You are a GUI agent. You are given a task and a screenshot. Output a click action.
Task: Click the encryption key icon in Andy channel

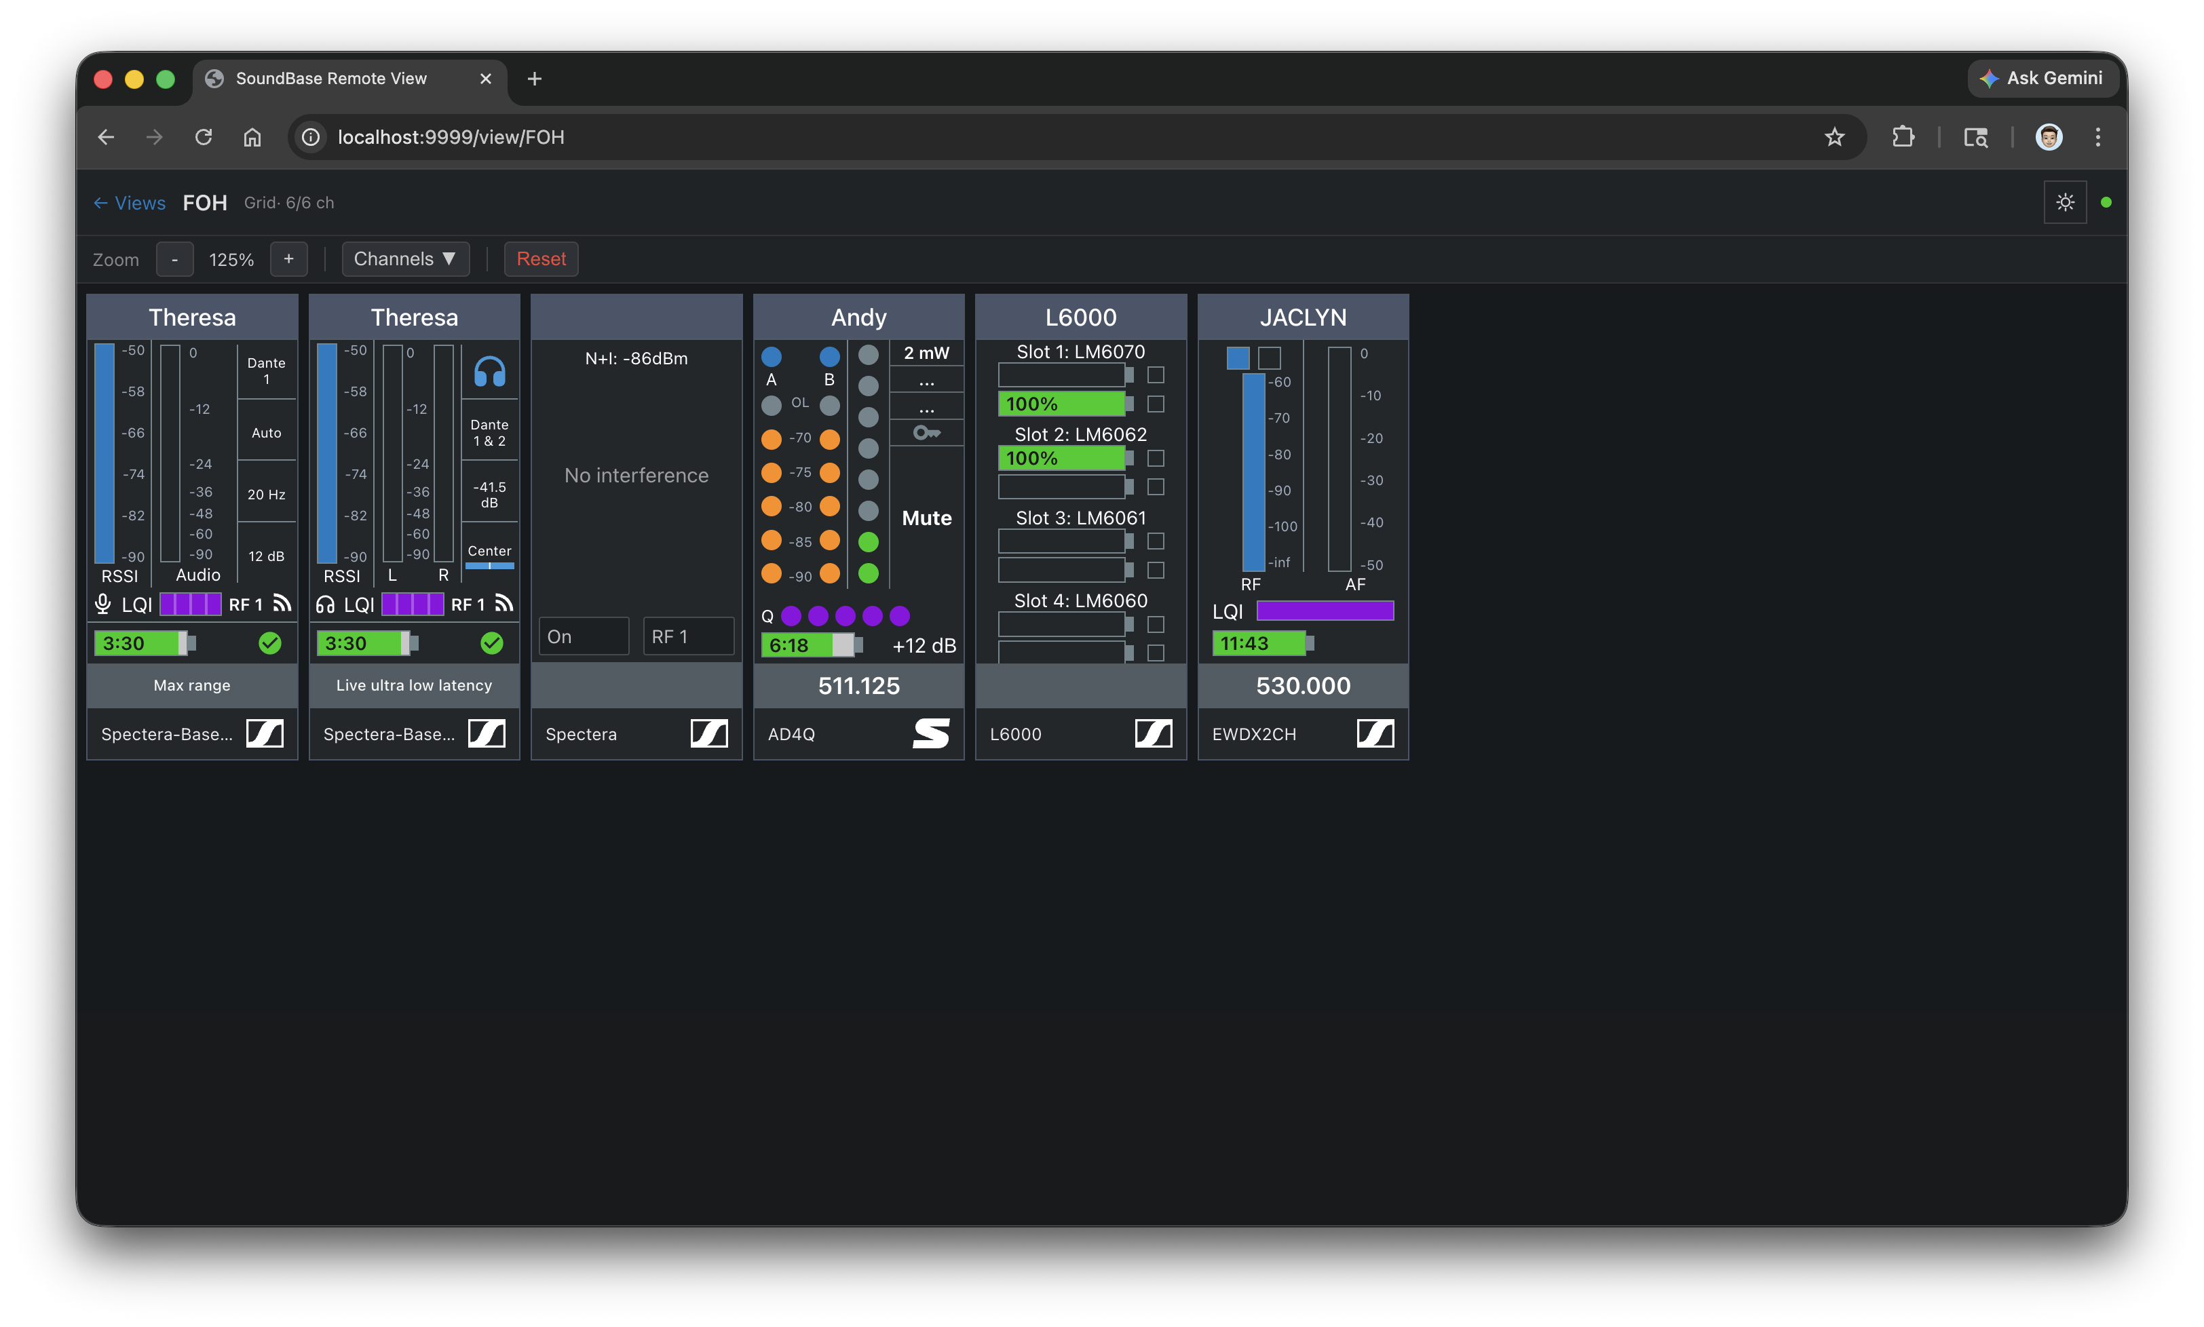(926, 433)
